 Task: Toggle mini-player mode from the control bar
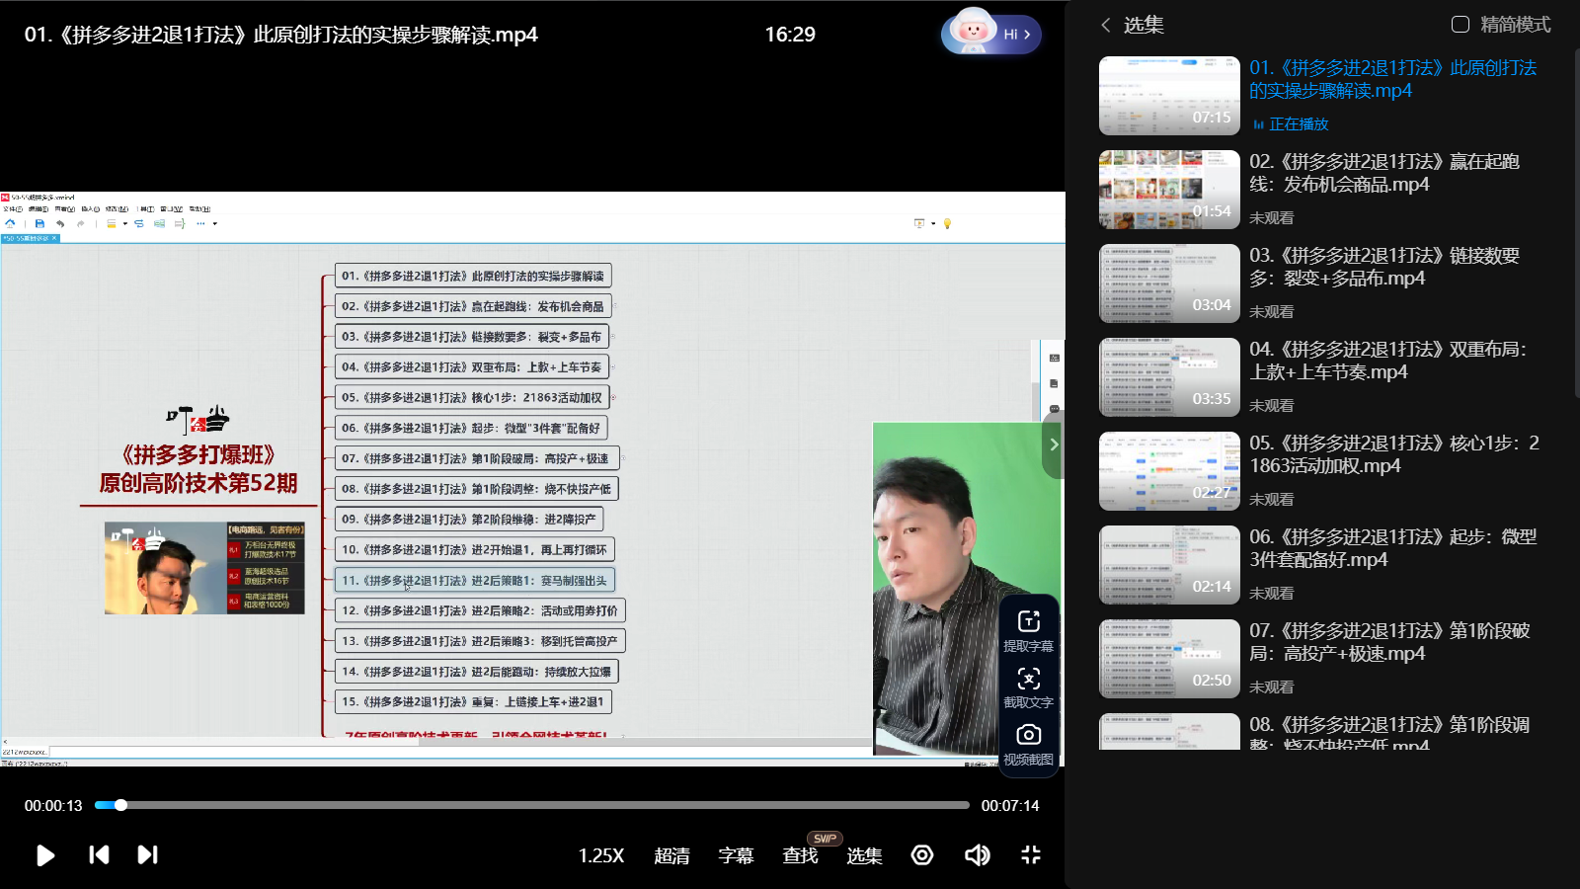(x=1030, y=855)
